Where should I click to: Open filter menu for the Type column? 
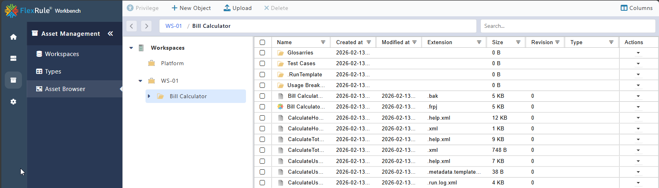(611, 42)
